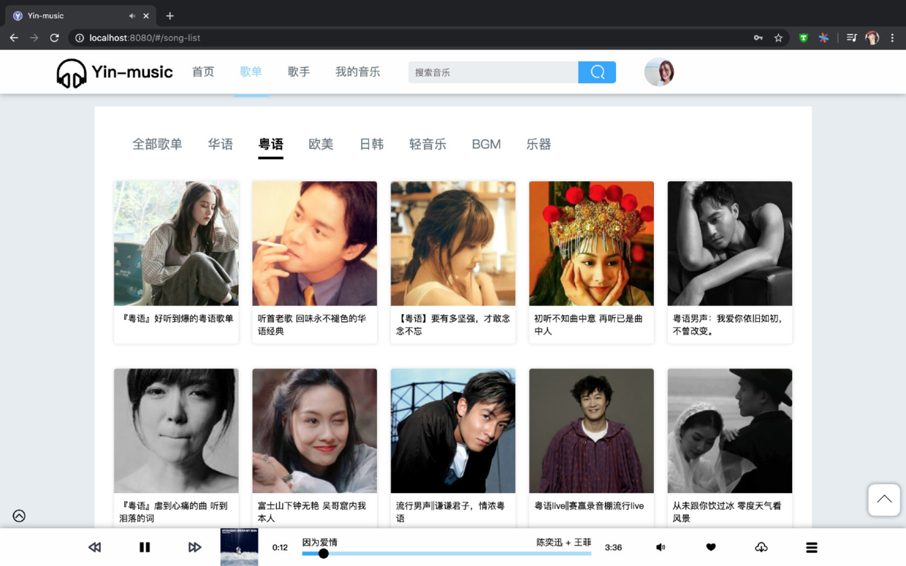Image resolution: width=906 pixels, height=566 pixels.
Task: Select the 华语 category tab
Action: coord(220,144)
